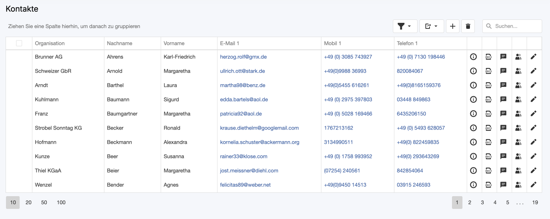This screenshot has height=219, width=550.
Task: Open the comment icon in the Barthel row
Action: pyautogui.click(x=503, y=85)
